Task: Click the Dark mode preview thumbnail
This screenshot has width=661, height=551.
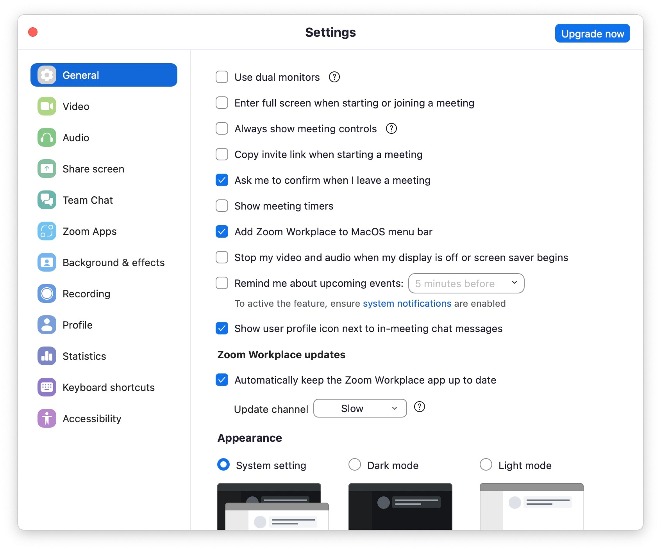Action: [x=400, y=506]
